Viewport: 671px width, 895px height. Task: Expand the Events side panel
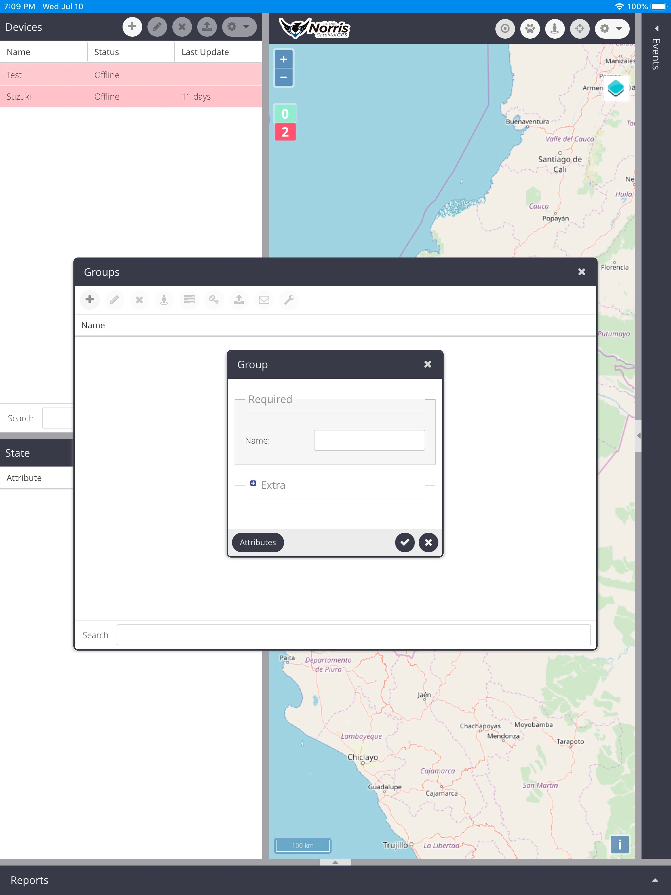[x=657, y=28]
